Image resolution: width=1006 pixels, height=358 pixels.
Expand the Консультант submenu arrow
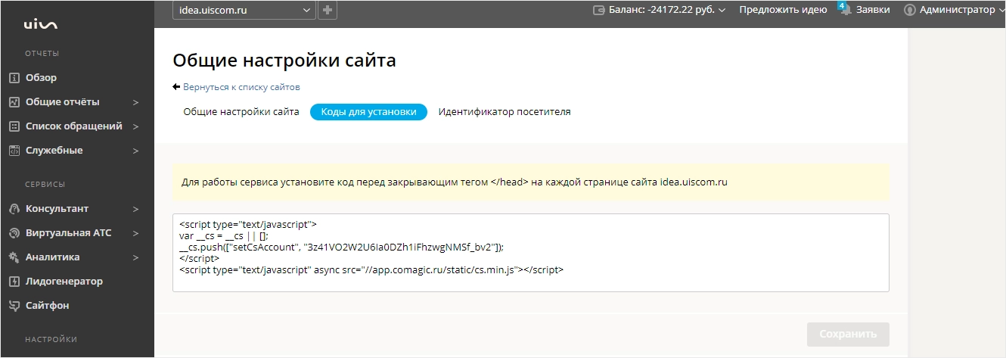136,209
